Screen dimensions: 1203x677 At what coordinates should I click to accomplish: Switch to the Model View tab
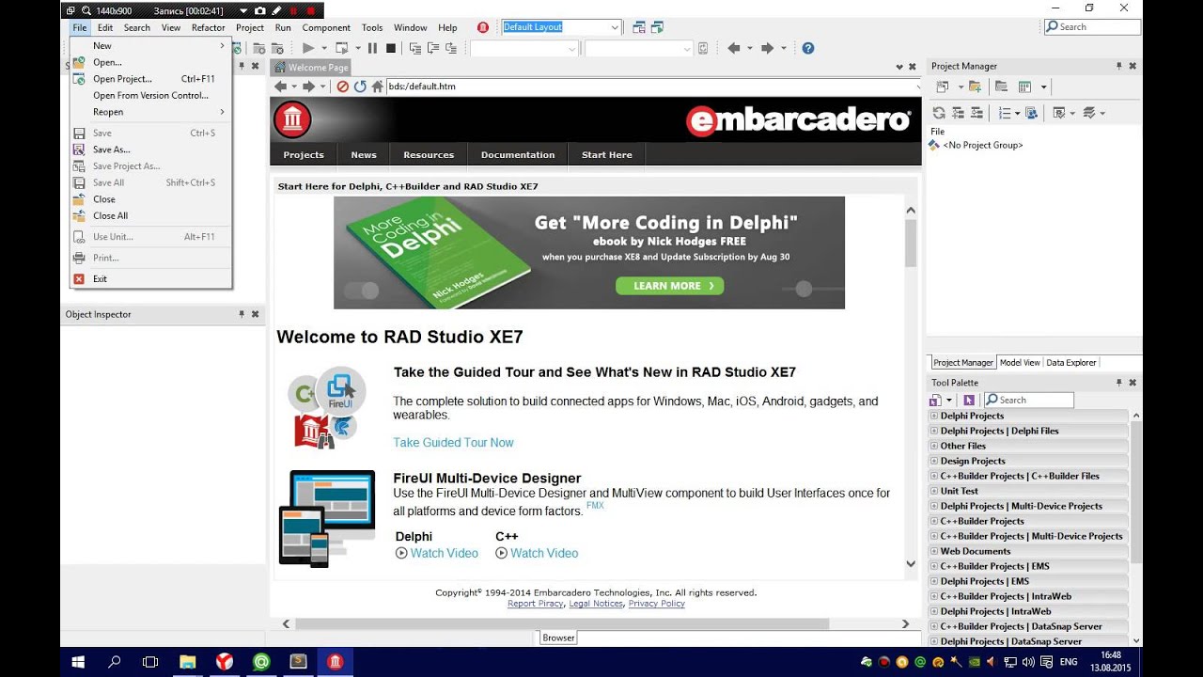click(1020, 363)
